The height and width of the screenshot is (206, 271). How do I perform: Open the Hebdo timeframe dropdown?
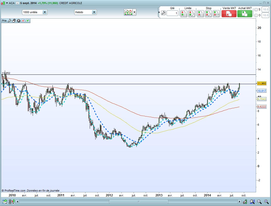[x=85, y=12]
